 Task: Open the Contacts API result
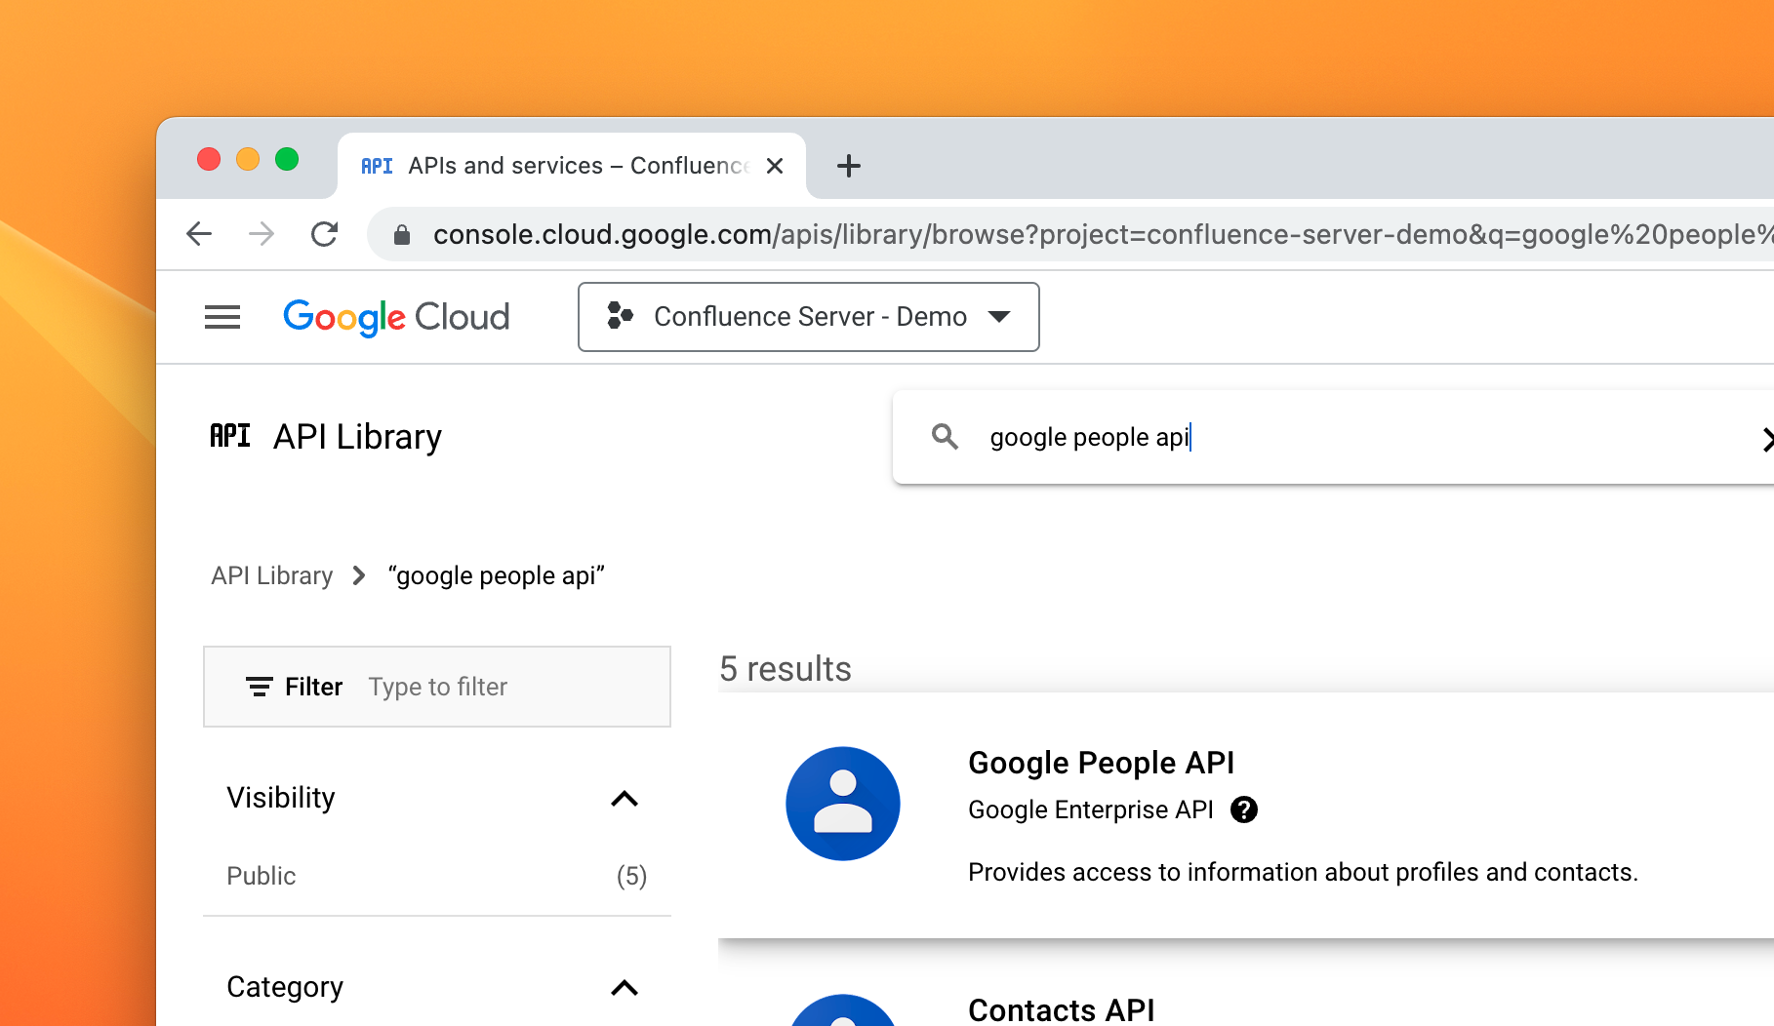tap(1061, 1009)
